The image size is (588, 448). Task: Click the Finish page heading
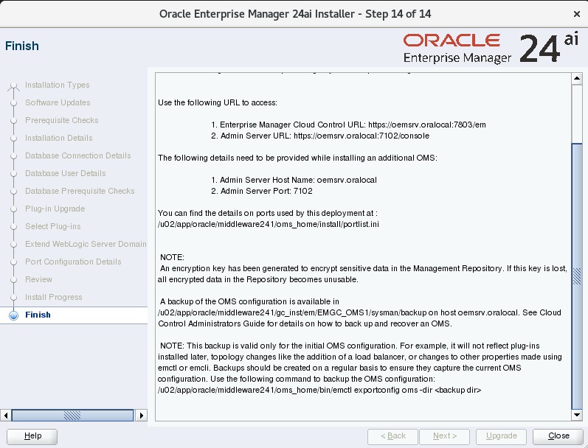[21, 46]
